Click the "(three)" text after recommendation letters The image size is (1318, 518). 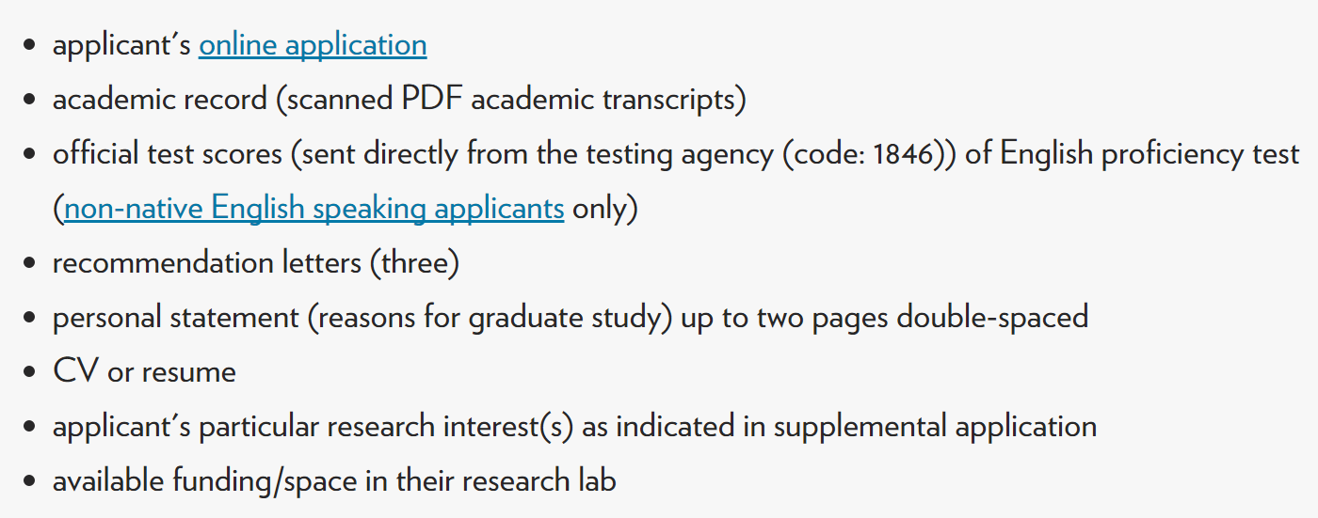coord(414,263)
